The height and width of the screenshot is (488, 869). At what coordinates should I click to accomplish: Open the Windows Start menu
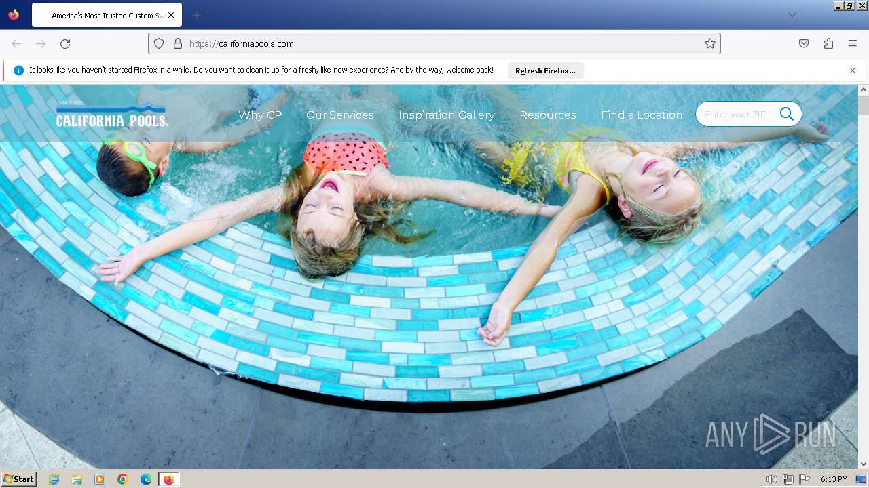point(18,479)
